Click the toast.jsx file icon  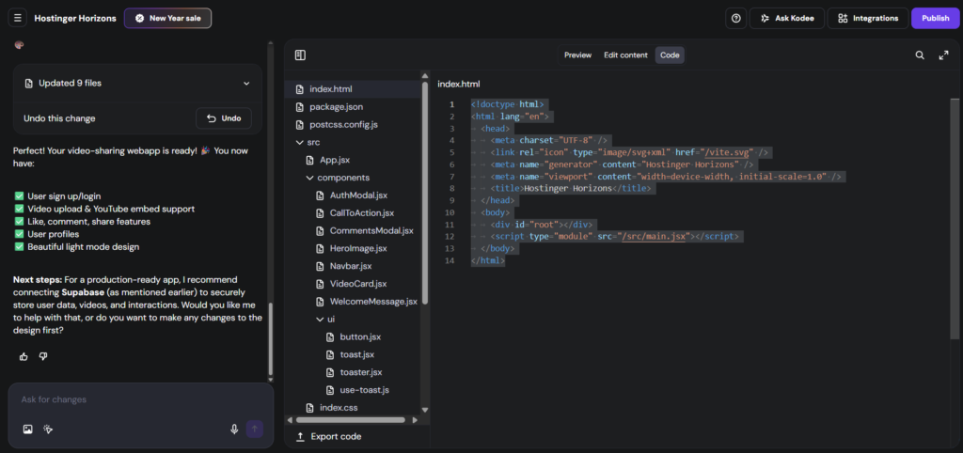click(x=329, y=355)
